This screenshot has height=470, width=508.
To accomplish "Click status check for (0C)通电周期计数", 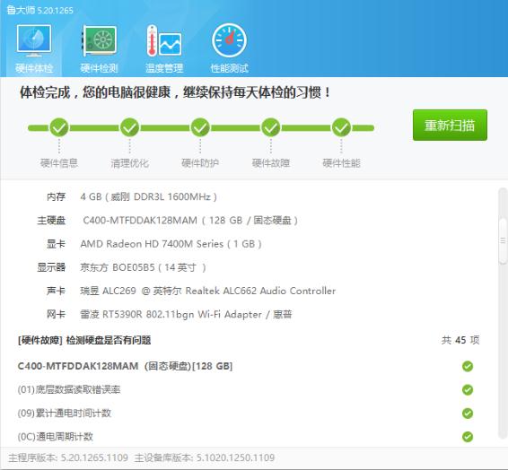I will (468, 437).
